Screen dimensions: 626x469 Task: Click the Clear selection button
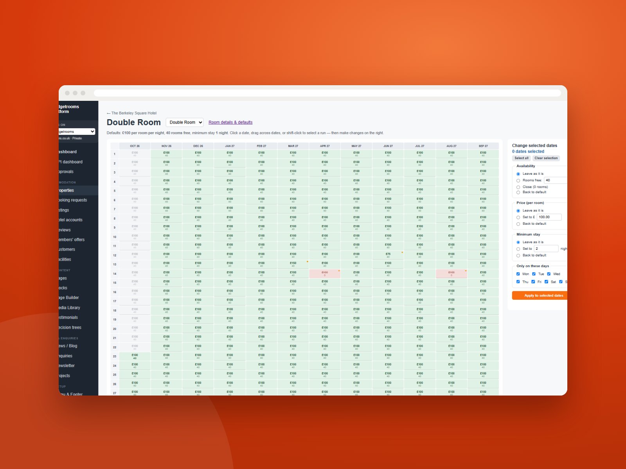[x=546, y=158]
